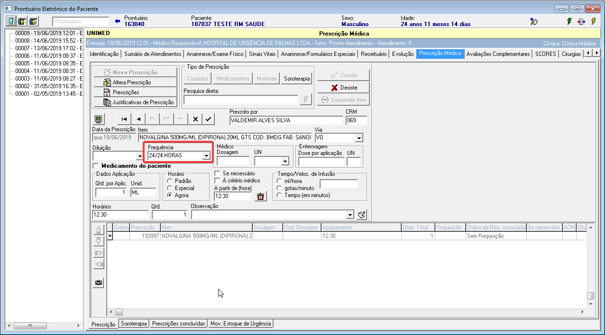This screenshot has height=335, width=605.
Task: Click the lightning icon next to Pesquisa direta
Action: pos(306,100)
